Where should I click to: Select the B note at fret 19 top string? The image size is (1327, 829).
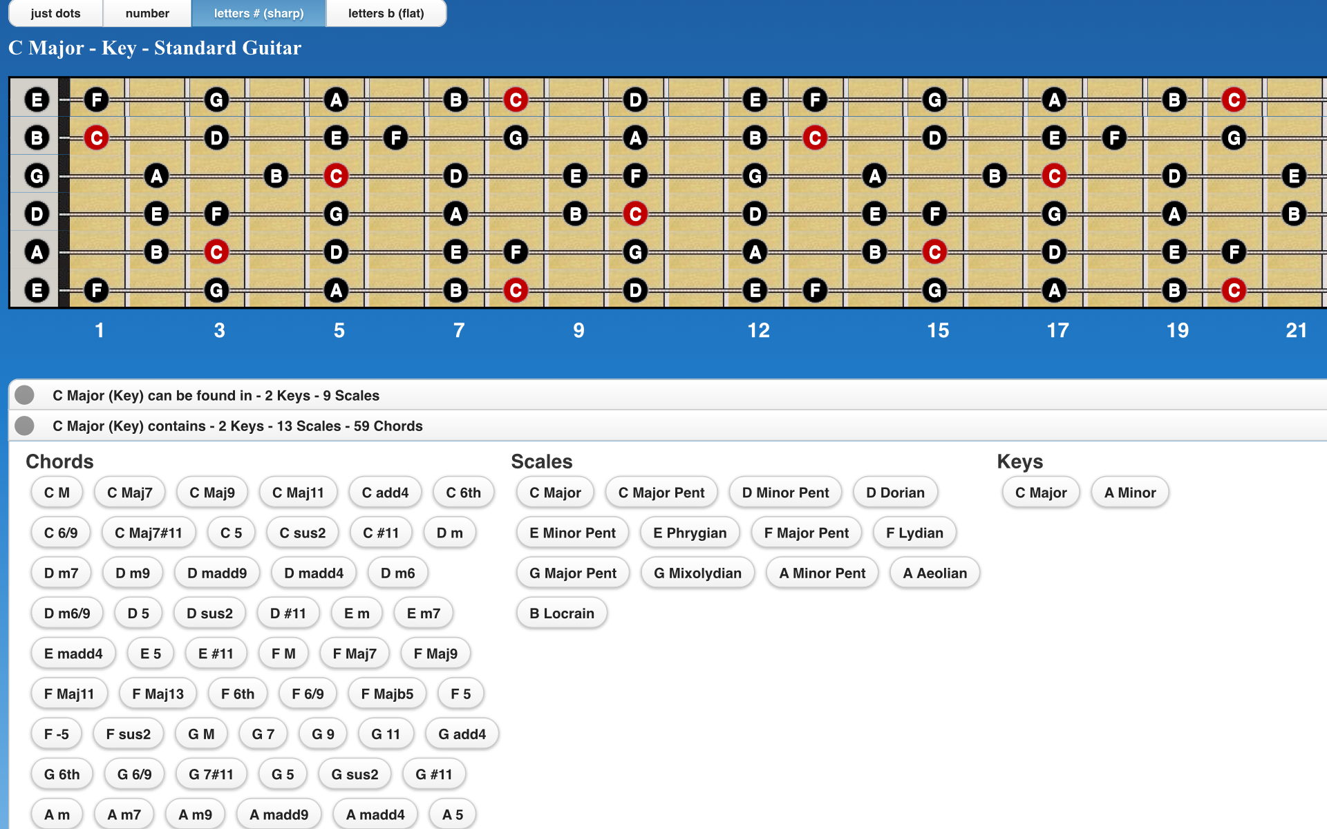1174,99
